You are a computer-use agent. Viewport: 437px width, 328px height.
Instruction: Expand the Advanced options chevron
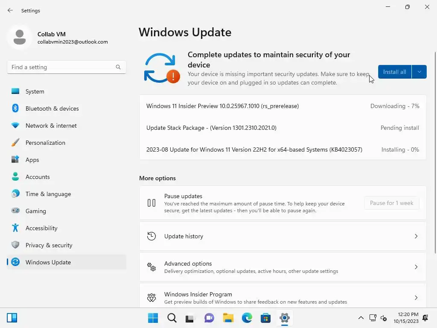416,267
